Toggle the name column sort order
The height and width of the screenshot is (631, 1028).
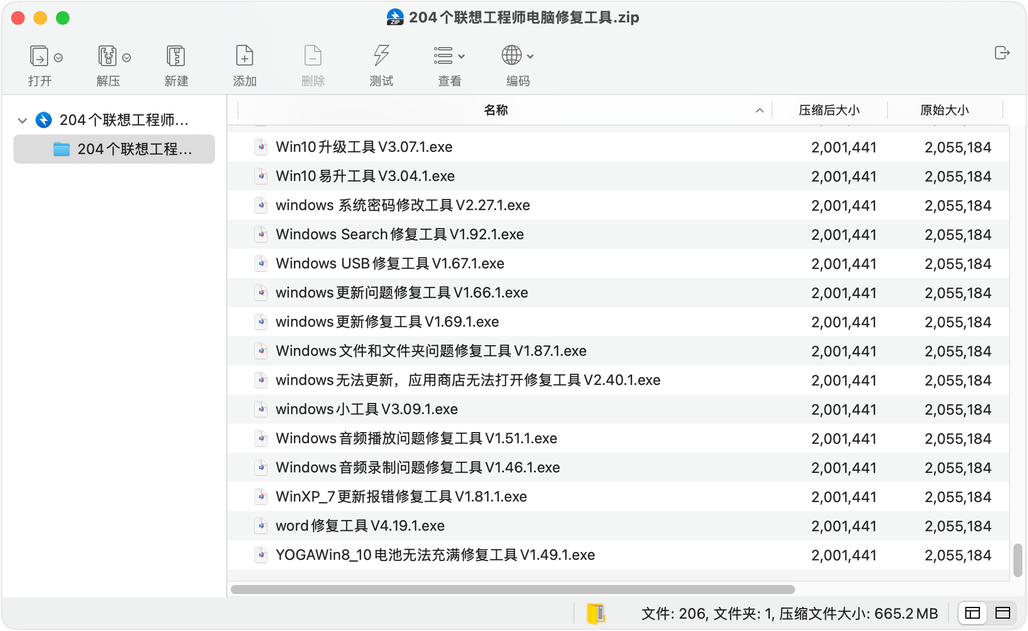point(760,110)
